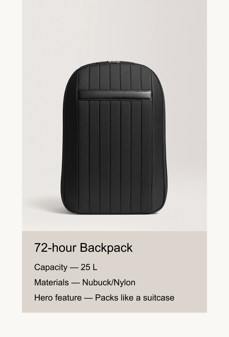
Task: Select the Materials — Nubuck/Nylon line
Action: pyautogui.click(x=85, y=282)
